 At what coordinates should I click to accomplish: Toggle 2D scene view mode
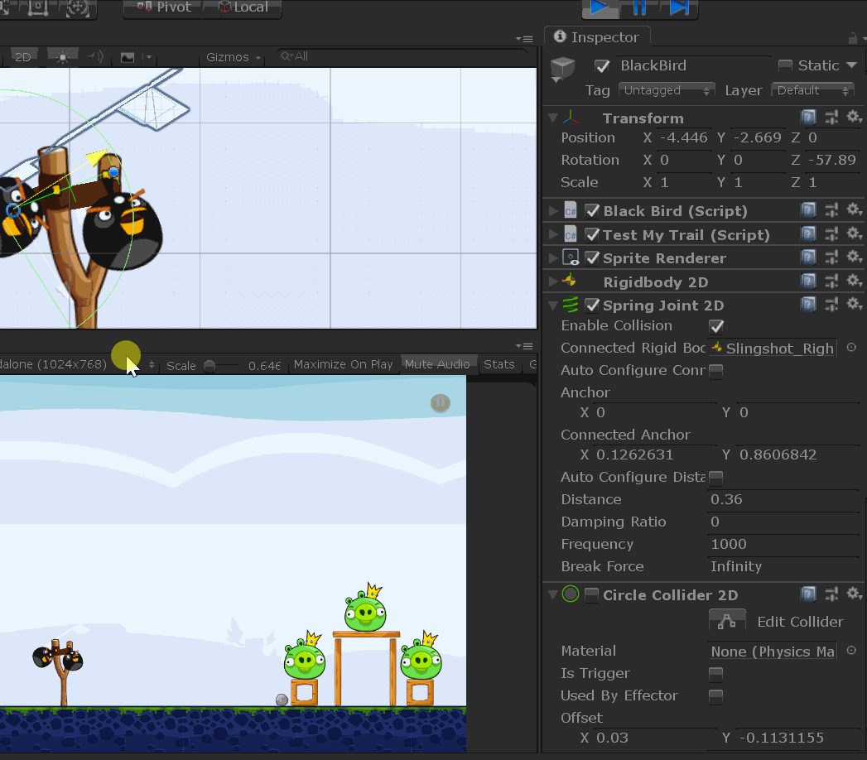[x=22, y=57]
